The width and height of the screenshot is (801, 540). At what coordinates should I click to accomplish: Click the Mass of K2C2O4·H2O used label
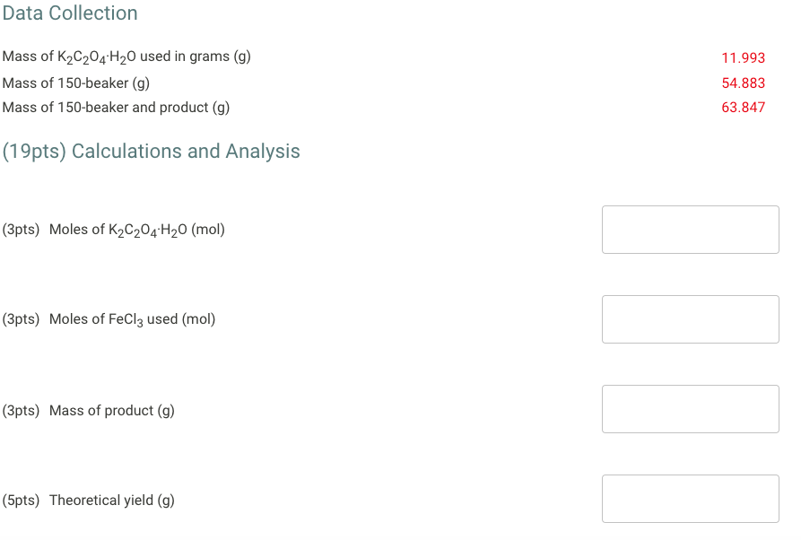(x=126, y=56)
